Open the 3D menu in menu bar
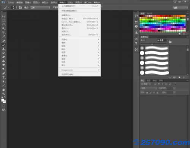This screenshot has height=148, width=190. (x=70, y=2)
